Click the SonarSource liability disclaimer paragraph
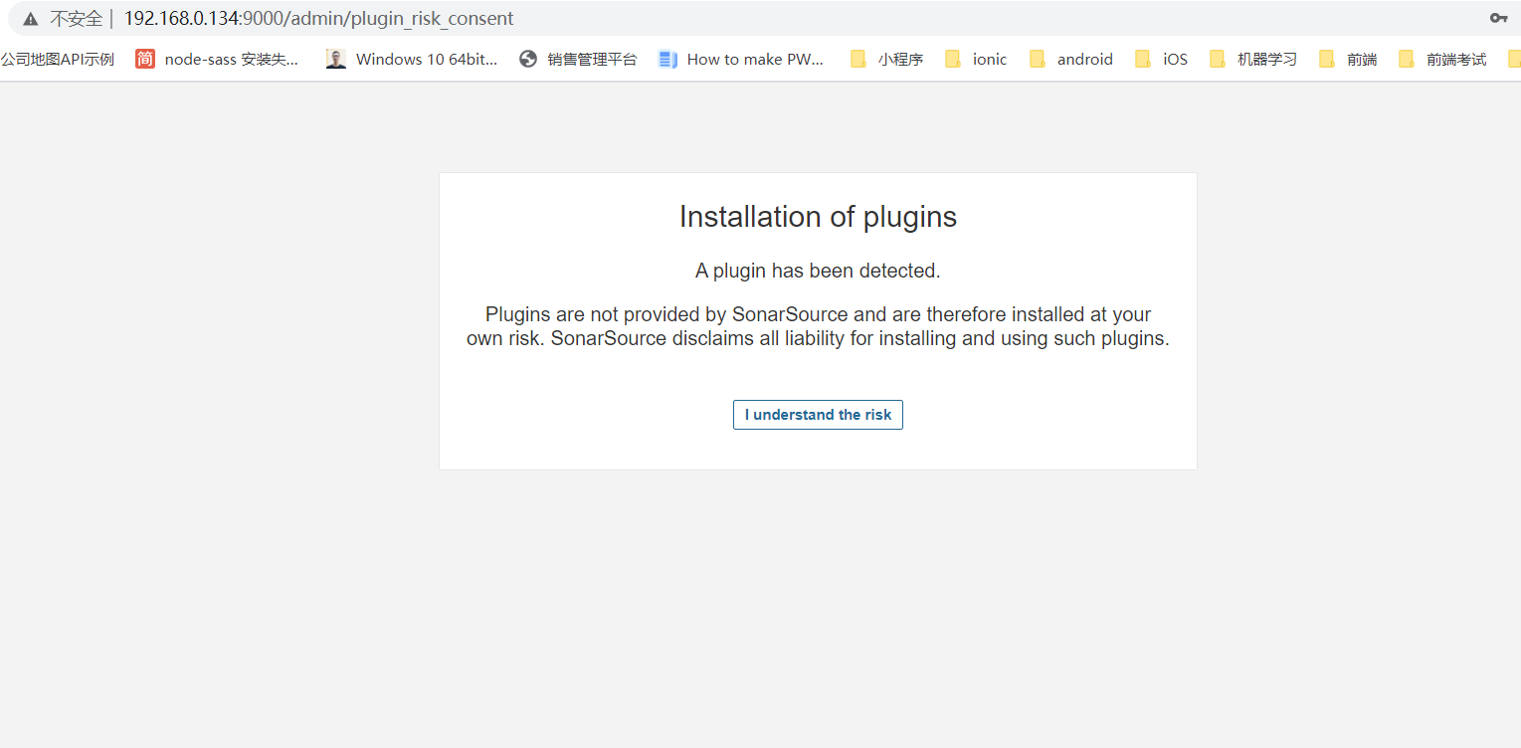This screenshot has height=748, width=1521. point(818,326)
